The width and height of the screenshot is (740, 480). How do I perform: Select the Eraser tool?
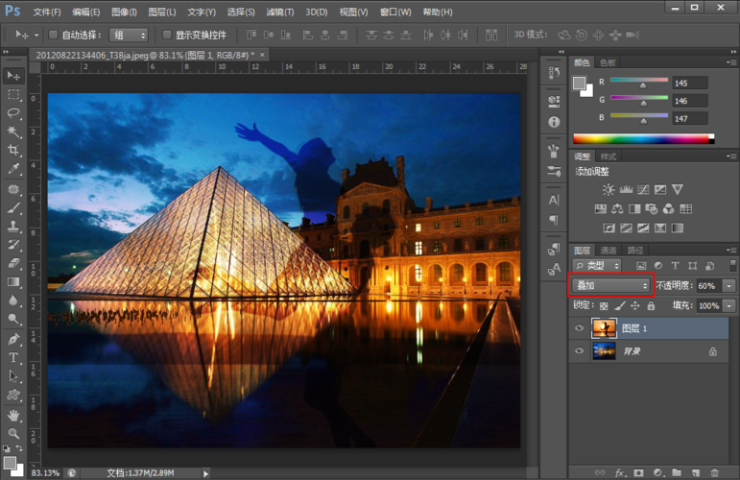(x=13, y=263)
